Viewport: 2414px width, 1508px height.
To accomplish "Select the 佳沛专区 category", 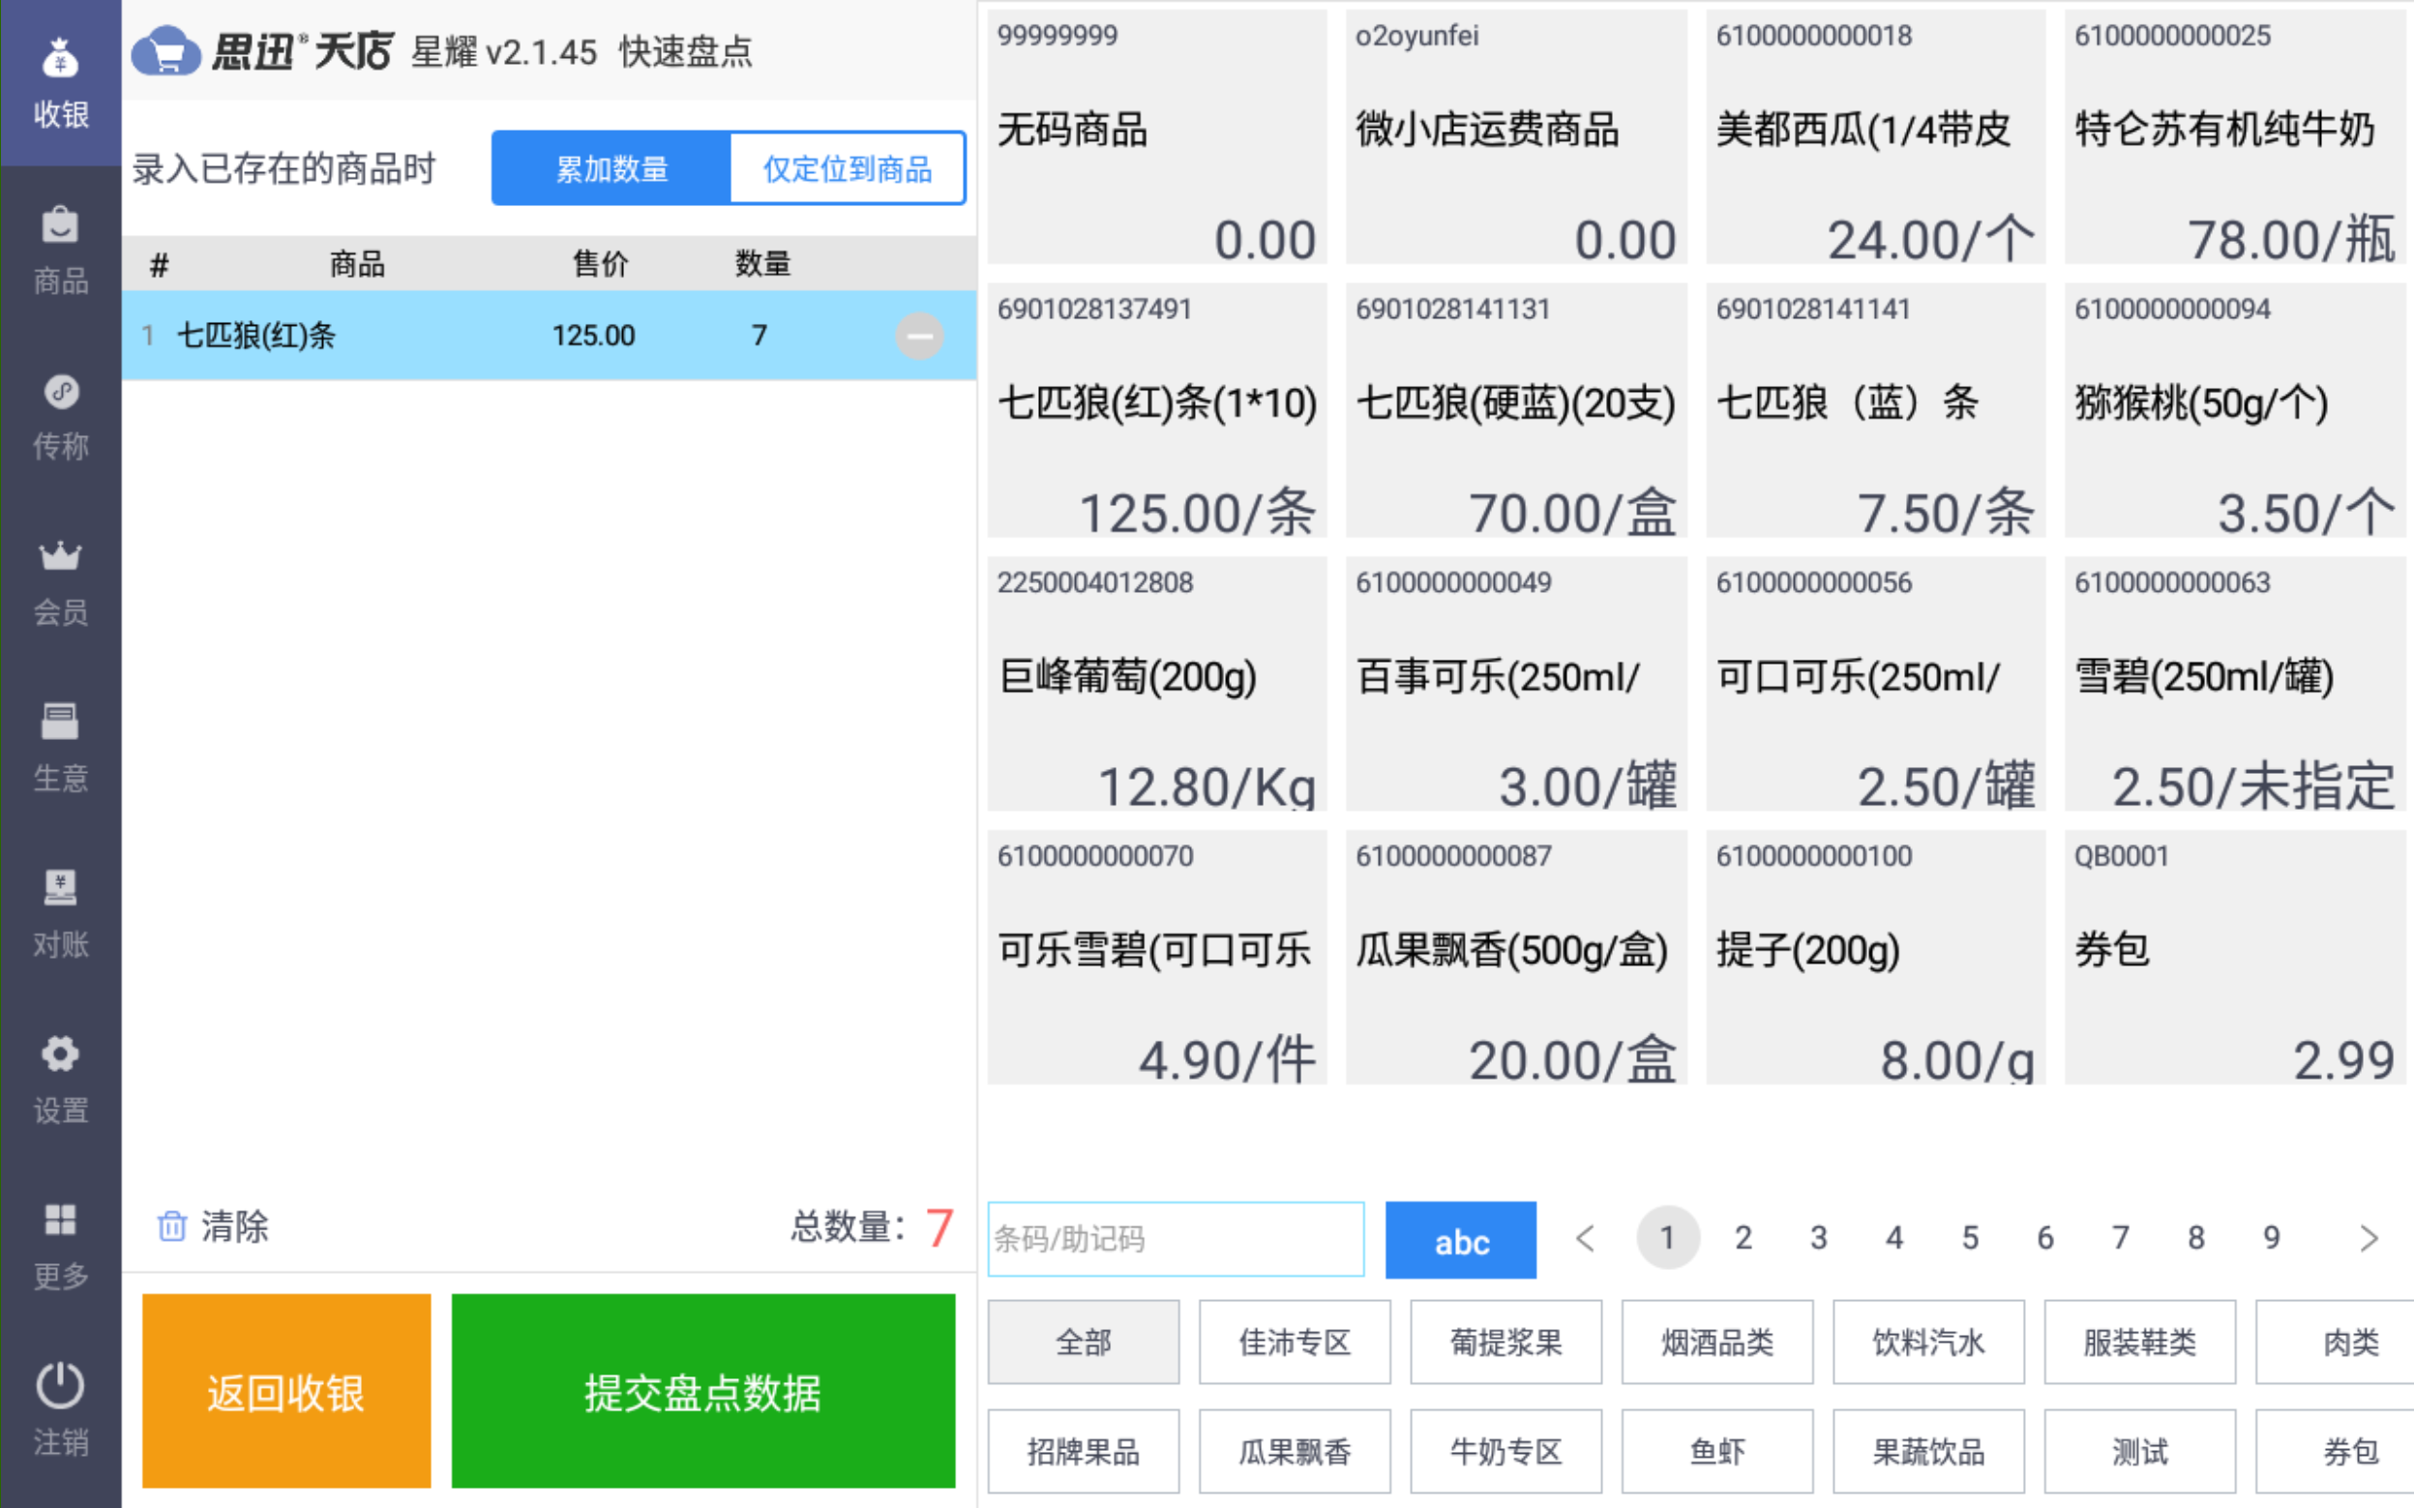I will point(1295,1343).
